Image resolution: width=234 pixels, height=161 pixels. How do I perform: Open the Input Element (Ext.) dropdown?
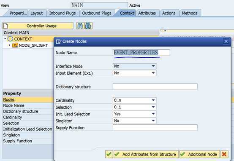(153, 73)
